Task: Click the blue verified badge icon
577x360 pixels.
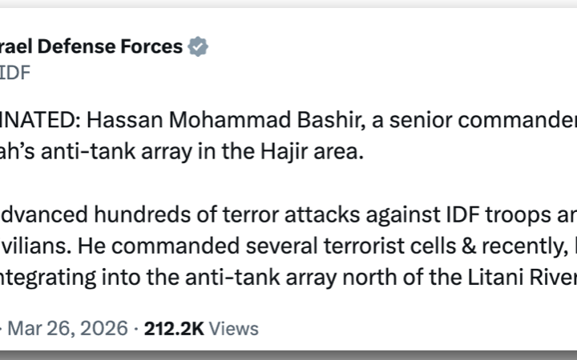Action: click(198, 47)
